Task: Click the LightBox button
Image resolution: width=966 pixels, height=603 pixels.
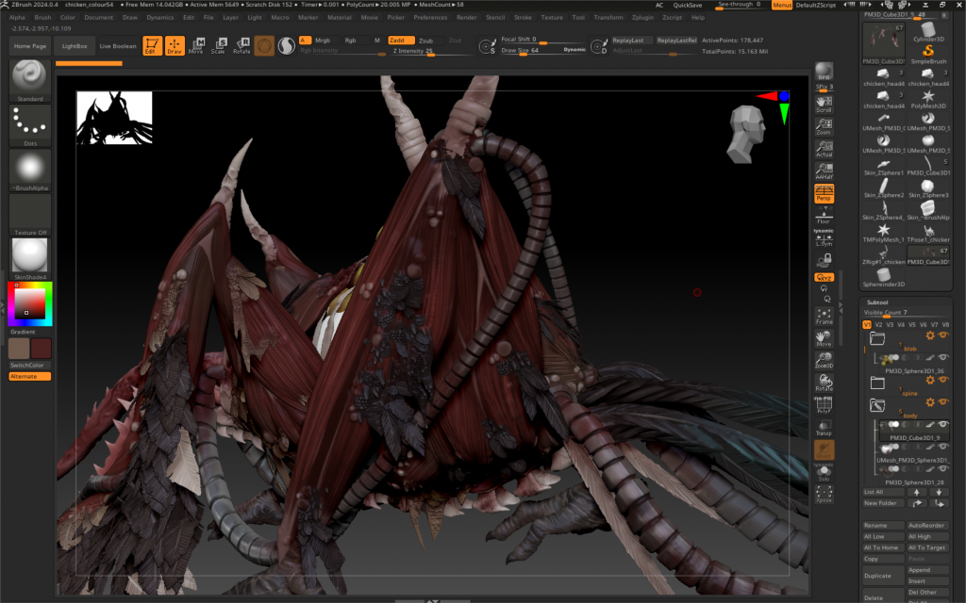Action: pyautogui.click(x=74, y=45)
